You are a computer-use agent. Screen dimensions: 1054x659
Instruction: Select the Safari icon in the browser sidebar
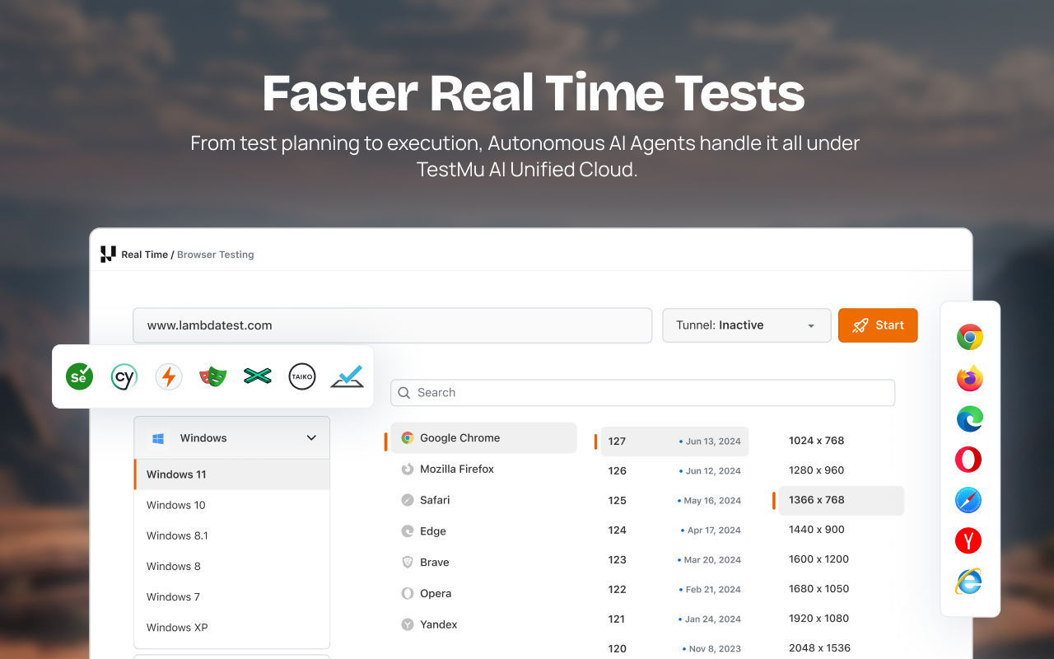coord(969,500)
